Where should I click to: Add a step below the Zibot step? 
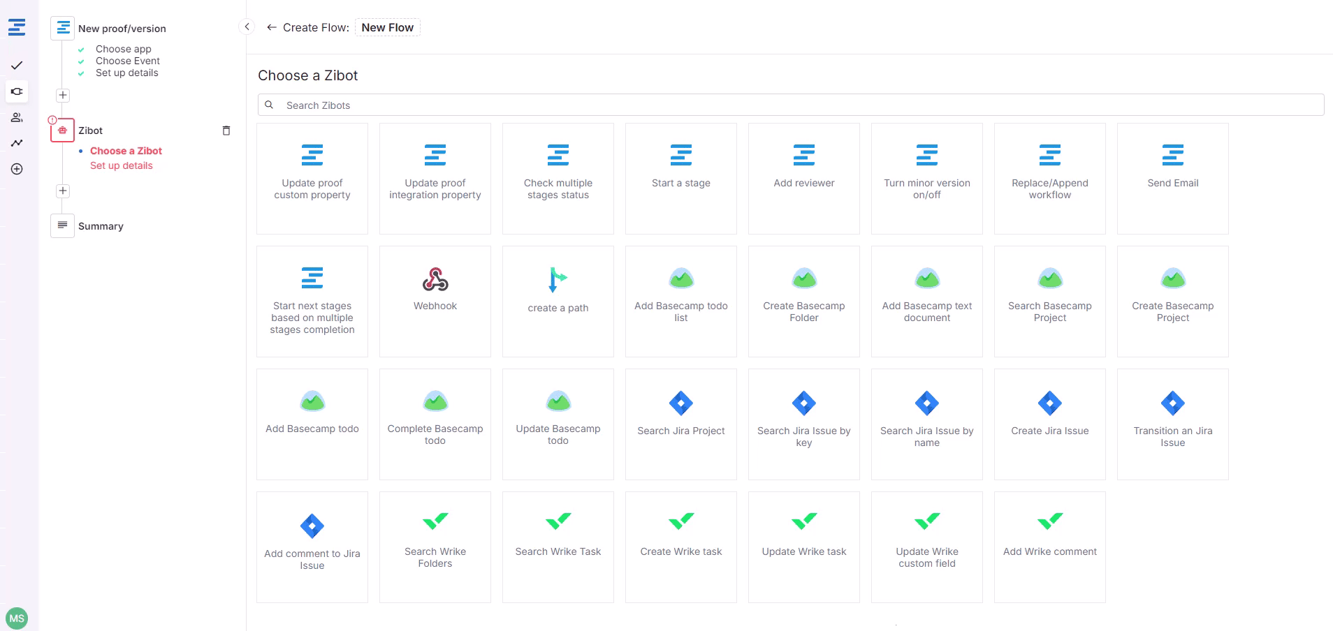pyautogui.click(x=63, y=191)
